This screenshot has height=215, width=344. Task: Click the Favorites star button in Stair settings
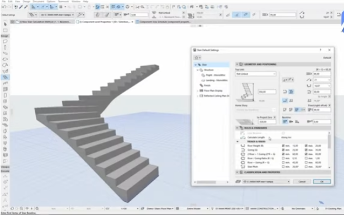(197, 58)
